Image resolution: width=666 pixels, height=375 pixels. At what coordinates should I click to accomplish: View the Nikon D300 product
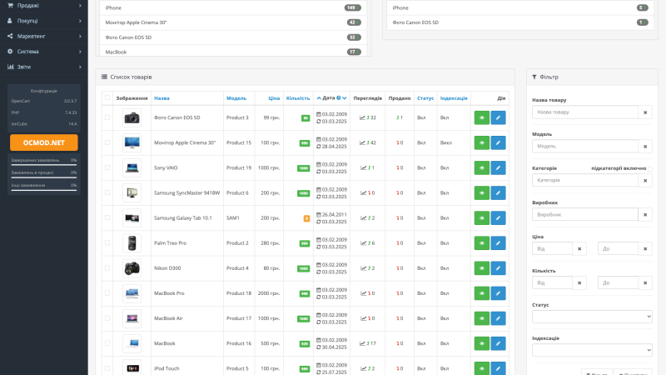coord(482,268)
